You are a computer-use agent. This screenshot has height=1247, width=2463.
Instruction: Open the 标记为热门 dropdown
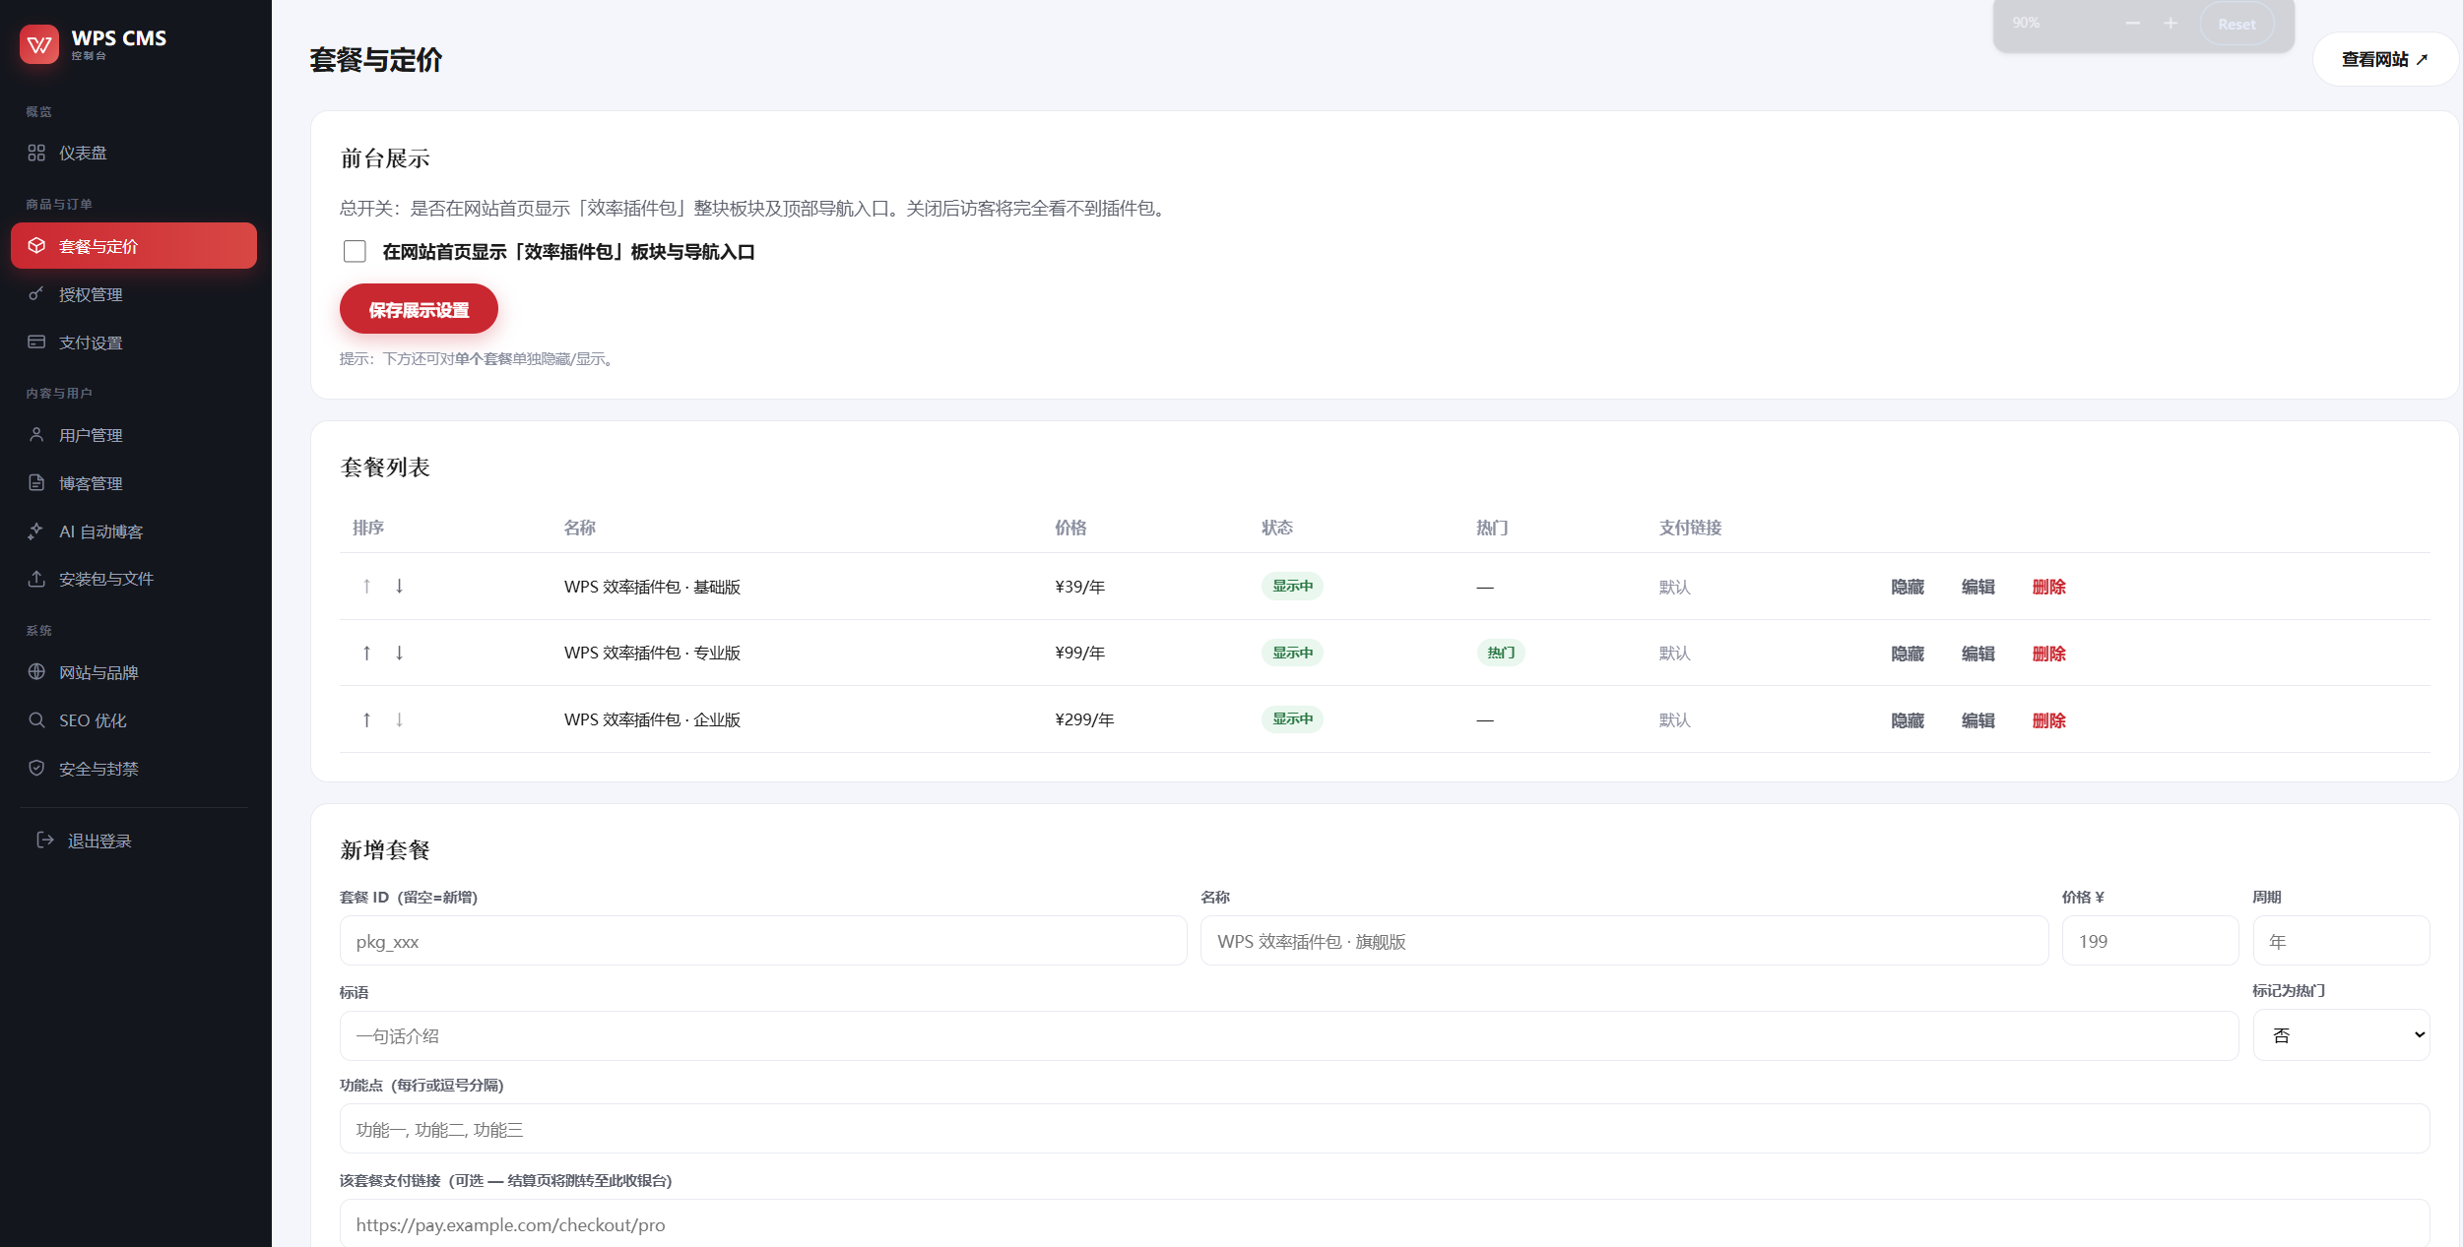click(2341, 1034)
